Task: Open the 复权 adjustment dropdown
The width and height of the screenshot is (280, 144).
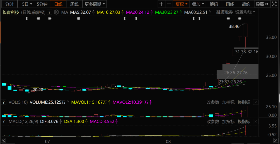Action: [x=181, y=4]
